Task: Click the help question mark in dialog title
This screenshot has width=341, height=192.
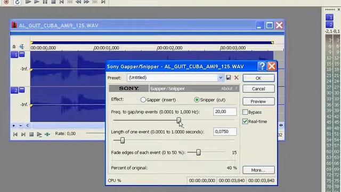Action: tap(262, 66)
